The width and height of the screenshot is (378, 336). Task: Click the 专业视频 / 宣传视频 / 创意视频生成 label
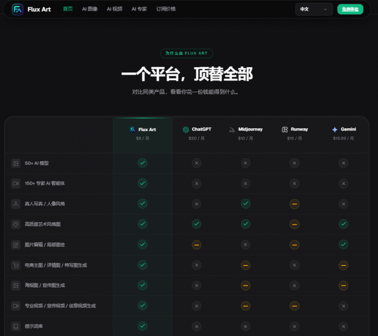60,306
